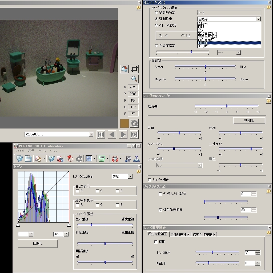Image resolution: width=273 pixels, height=273 pixels.
Task: Switch to the 歪曲収差補正 tab
Action: pos(180,234)
